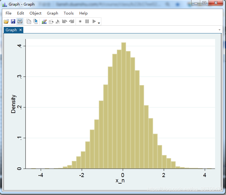Rename the graph using the toolbar icon

tap(51, 22)
